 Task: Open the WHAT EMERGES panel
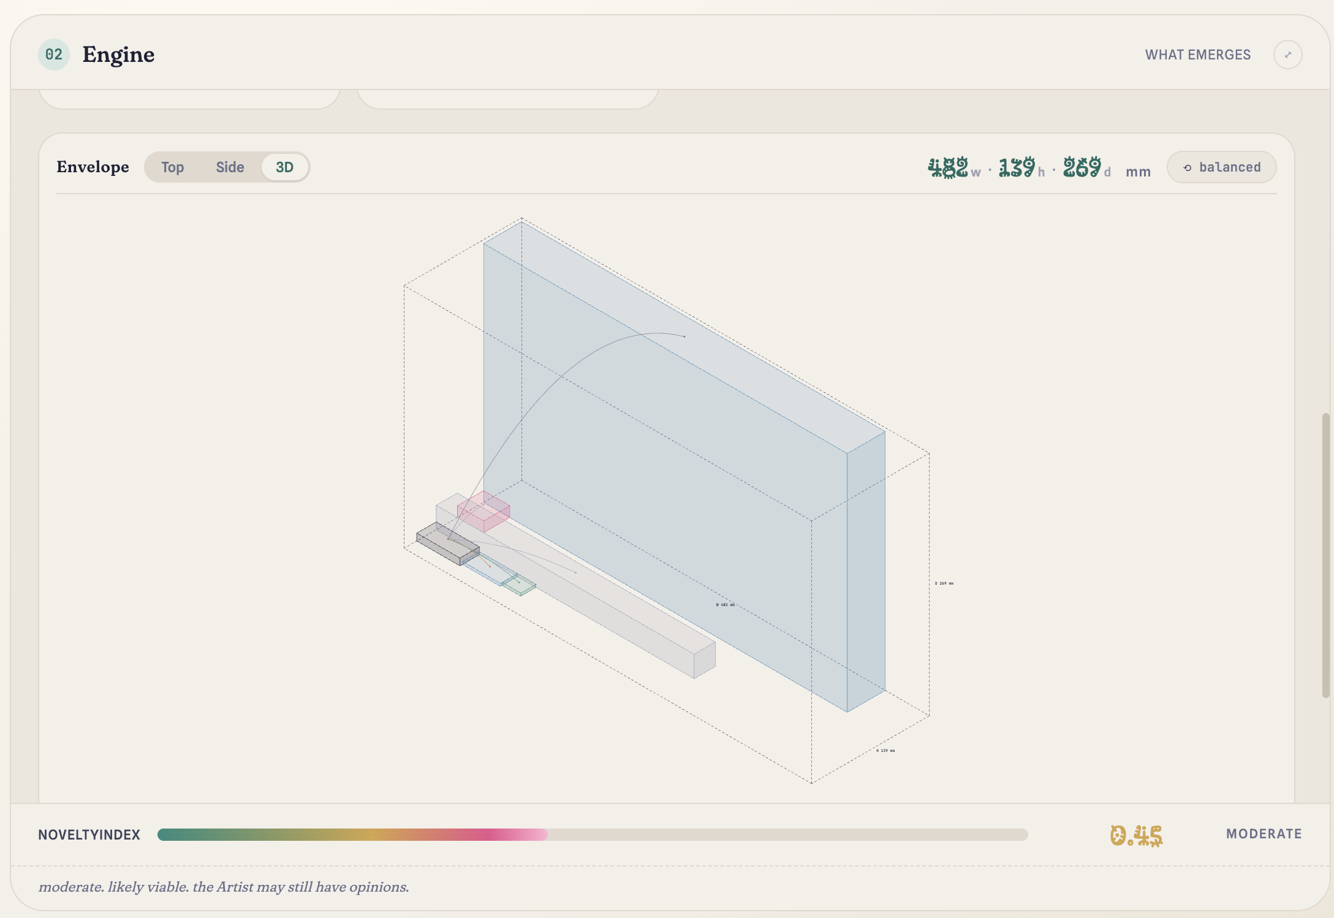pos(1198,55)
